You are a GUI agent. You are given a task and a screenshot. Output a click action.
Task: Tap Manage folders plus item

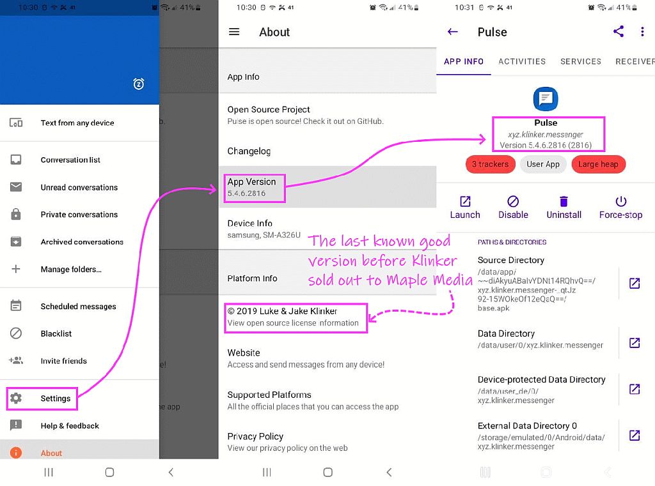tap(79, 269)
